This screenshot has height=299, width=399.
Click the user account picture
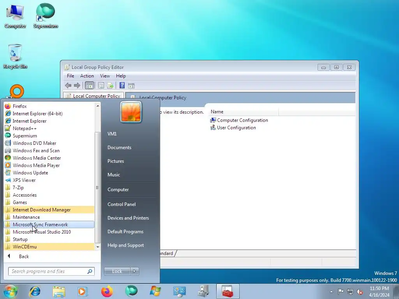click(131, 112)
